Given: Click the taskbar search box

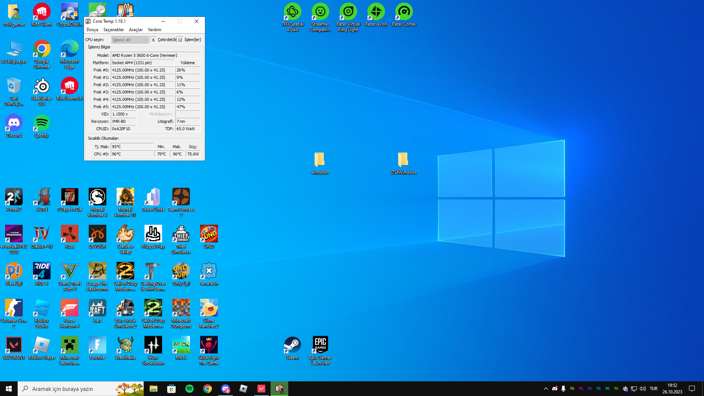Looking at the screenshot, I should click(x=81, y=389).
